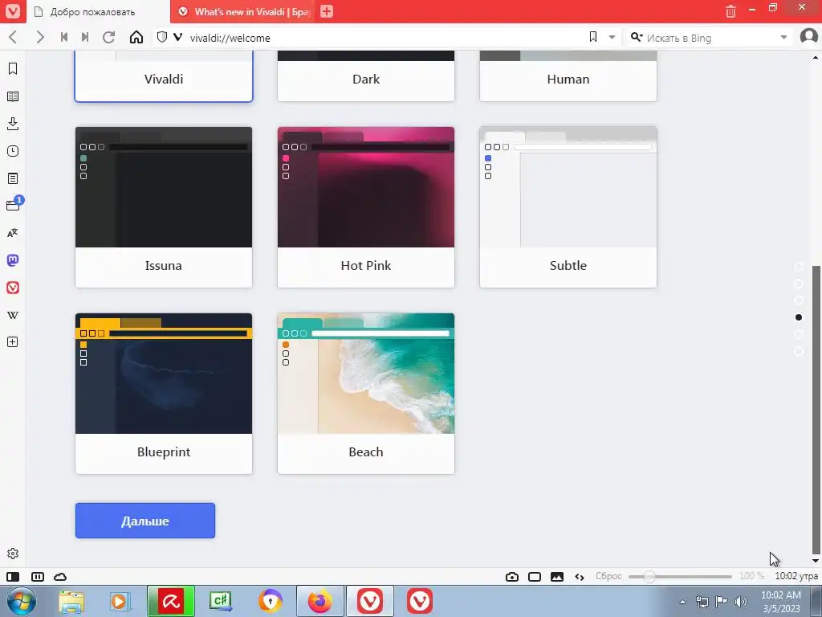This screenshot has height=617, width=822.
Task: Go to the home page
Action: coord(136,37)
